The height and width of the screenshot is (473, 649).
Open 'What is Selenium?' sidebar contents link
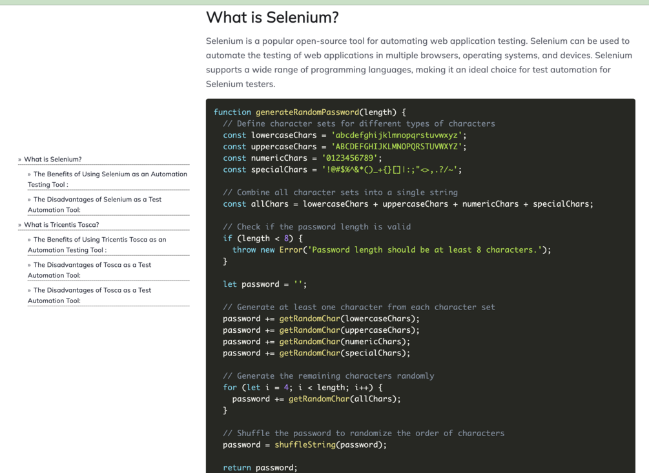52,159
